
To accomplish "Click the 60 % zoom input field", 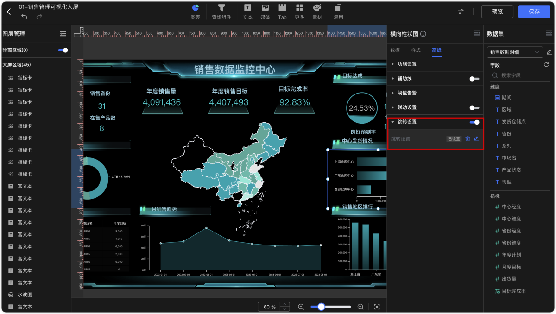I will coord(270,307).
